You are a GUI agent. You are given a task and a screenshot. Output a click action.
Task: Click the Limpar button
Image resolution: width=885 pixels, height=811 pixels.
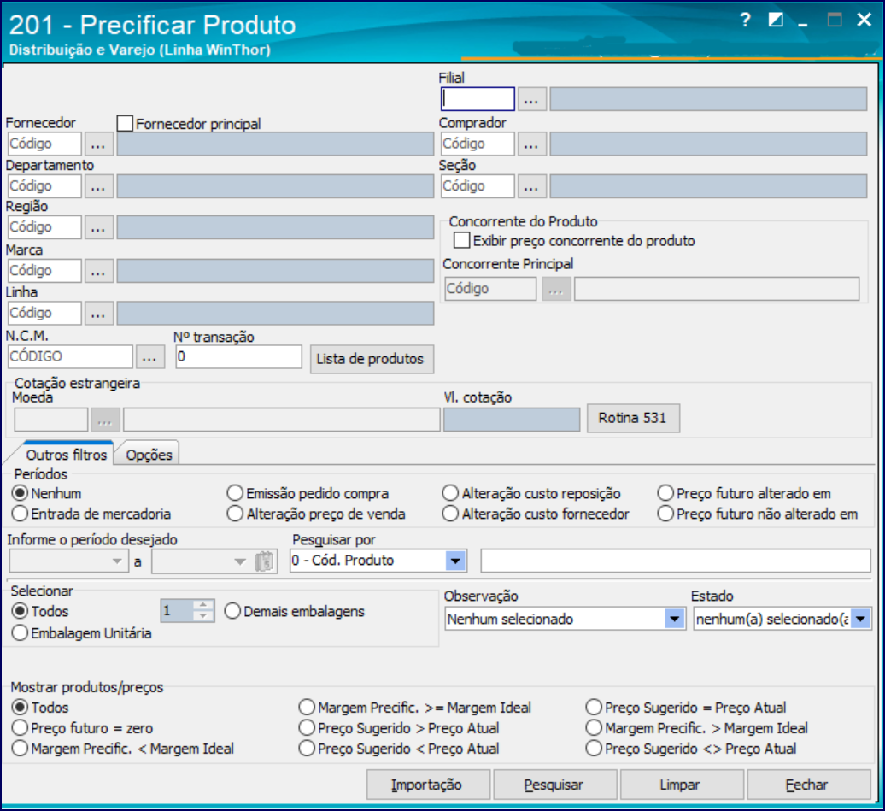tap(681, 785)
